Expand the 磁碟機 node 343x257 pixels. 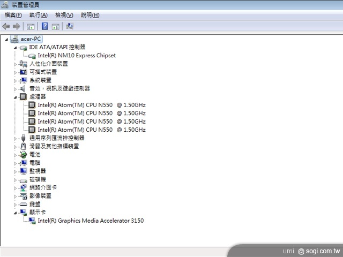point(15,180)
